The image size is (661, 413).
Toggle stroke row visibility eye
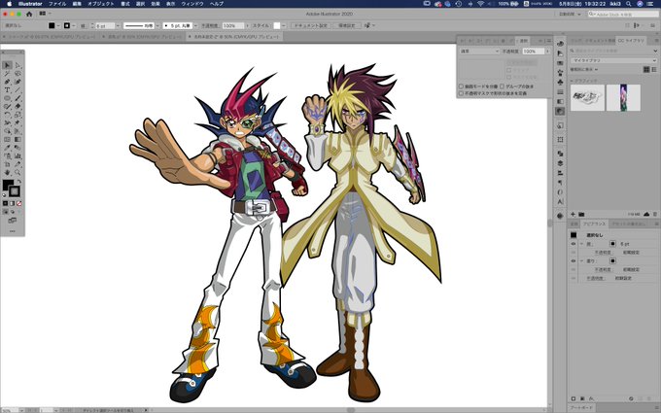pos(574,244)
